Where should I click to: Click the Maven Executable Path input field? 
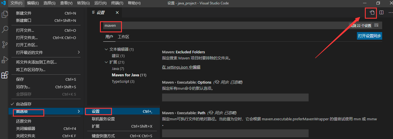coord(235,133)
